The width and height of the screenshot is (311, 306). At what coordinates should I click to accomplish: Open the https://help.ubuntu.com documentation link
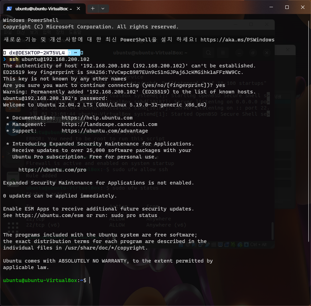tap(97, 118)
